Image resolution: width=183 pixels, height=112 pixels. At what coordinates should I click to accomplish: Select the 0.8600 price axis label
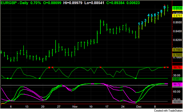(x=178, y=22)
